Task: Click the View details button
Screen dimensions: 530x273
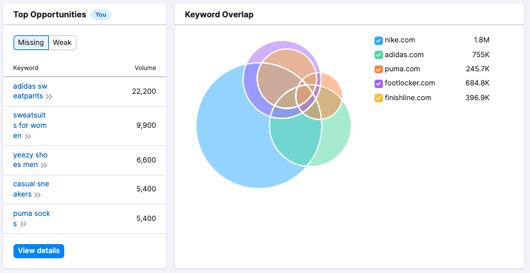Action: (x=39, y=251)
